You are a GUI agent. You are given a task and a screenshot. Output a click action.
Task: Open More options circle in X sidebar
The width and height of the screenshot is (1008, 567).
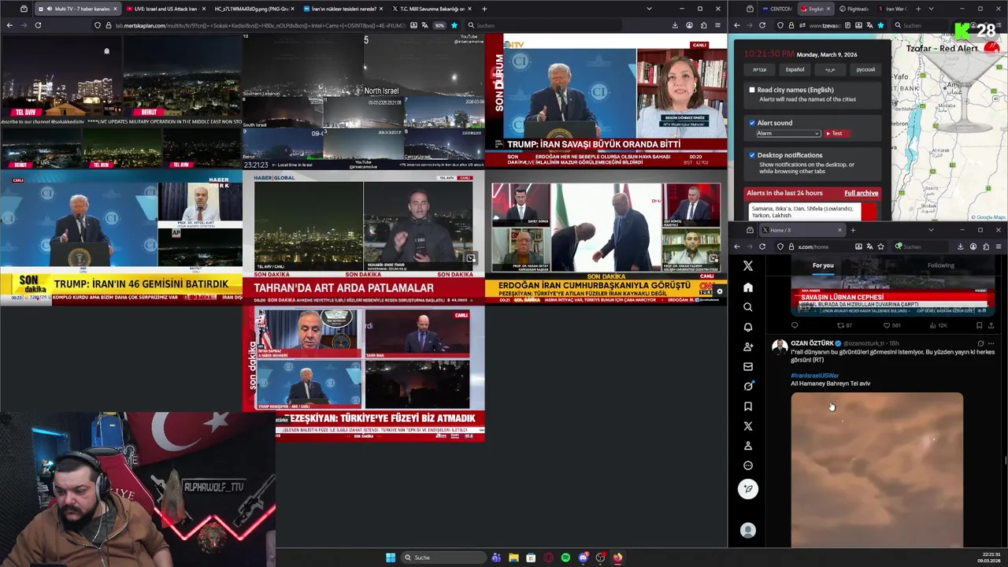coord(748,465)
